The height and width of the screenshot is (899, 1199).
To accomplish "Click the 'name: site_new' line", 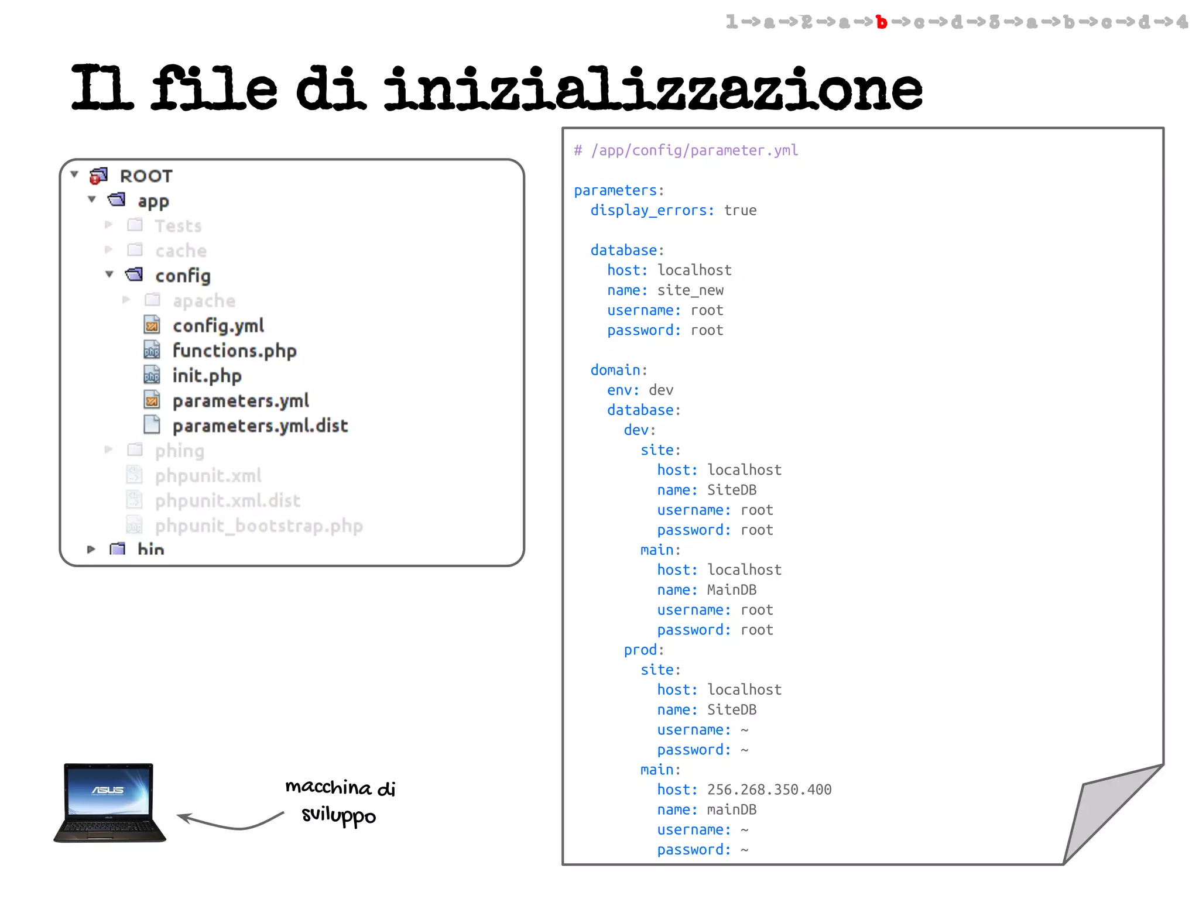I will tap(665, 290).
